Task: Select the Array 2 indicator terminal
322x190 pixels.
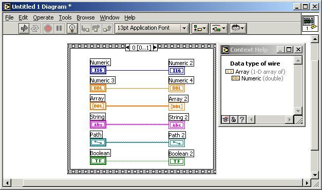Action: point(177,107)
